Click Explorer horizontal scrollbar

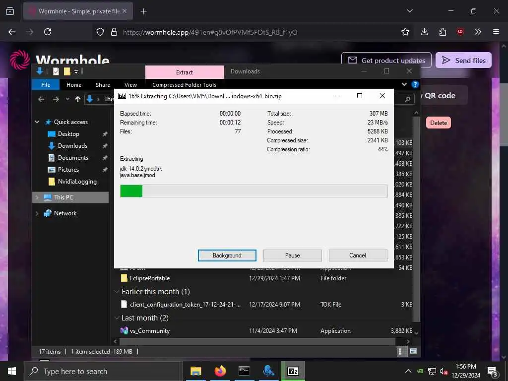coord(257,341)
